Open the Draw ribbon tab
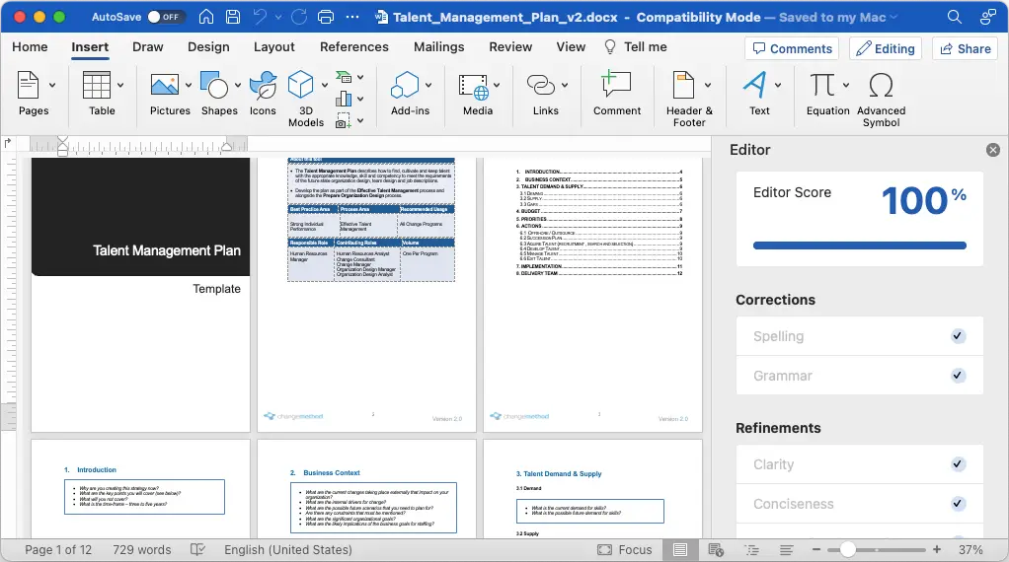 click(148, 47)
